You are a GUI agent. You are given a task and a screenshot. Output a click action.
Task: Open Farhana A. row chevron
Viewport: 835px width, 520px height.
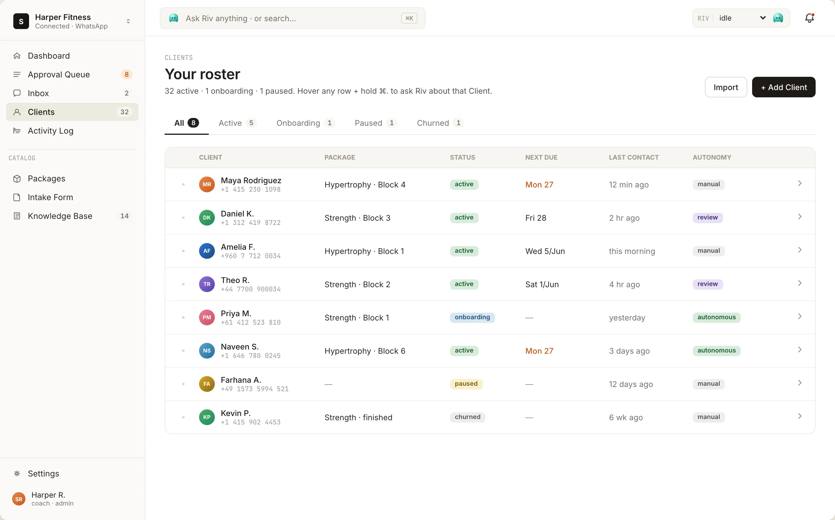(800, 383)
